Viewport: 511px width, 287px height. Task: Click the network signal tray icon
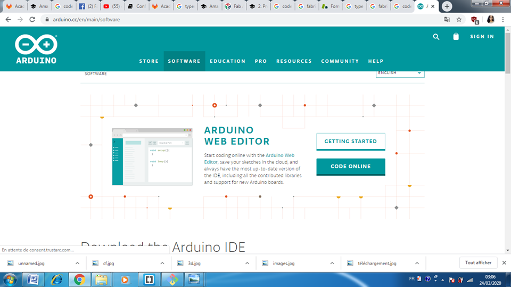click(x=470, y=280)
